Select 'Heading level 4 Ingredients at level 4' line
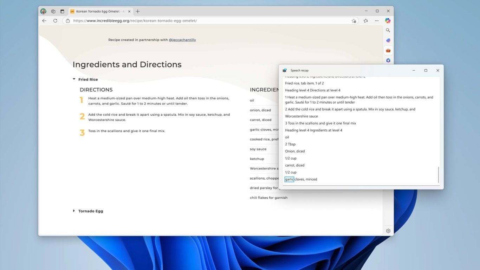 point(313,130)
